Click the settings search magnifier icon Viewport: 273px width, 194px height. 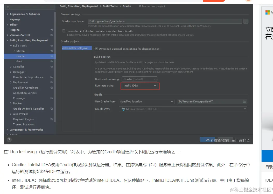tap(8, 7)
